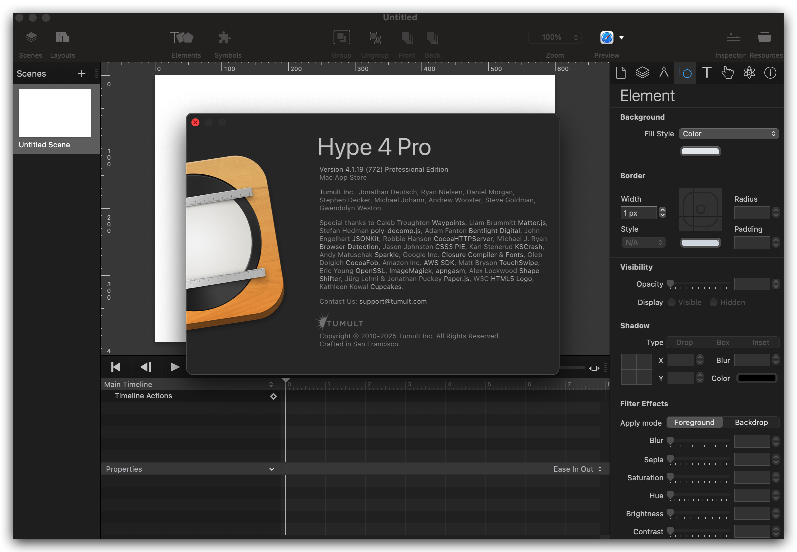Image resolution: width=797 pixels, height=552 pixels.
Task: Open the Actions inspector hand icon
Action: pyautogui.click(x=728, y=73)
